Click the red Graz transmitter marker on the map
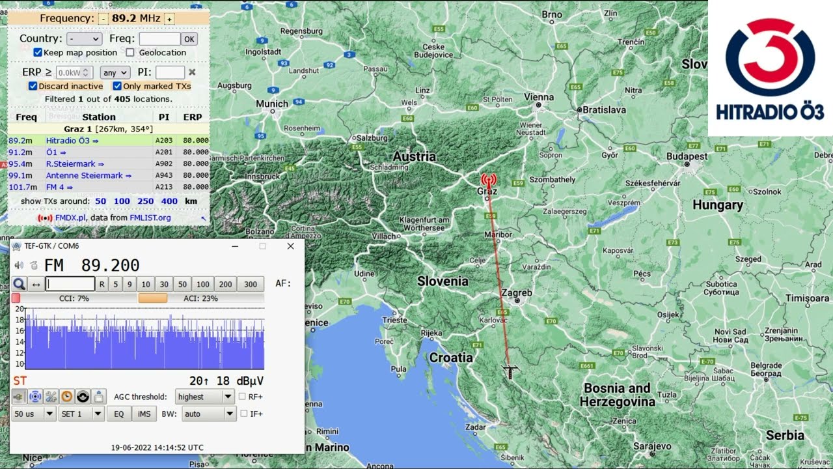The height and width of the screenshot is (469, 833). tap(488, 180)
